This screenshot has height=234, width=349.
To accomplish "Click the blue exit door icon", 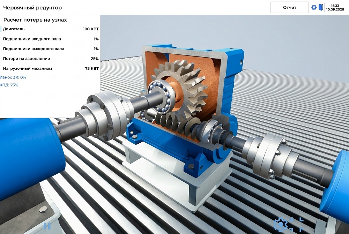I will (x=321, y=7).
